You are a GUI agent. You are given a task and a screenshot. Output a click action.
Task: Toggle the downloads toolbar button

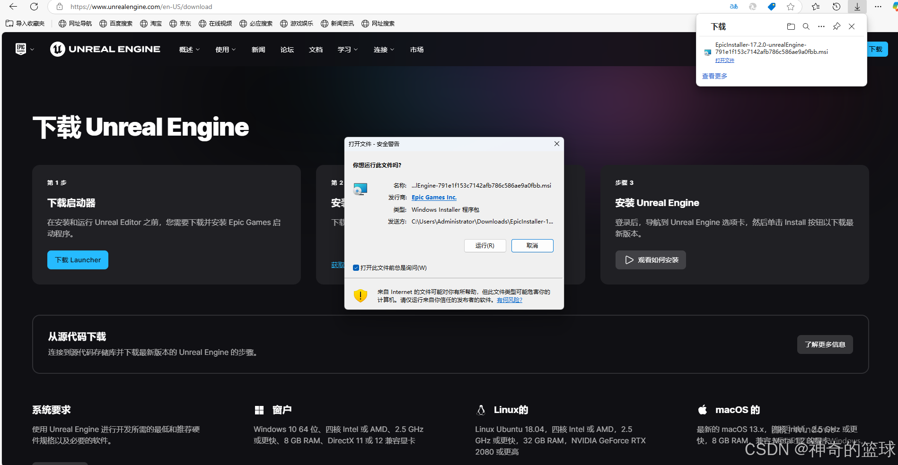(857, 7)
